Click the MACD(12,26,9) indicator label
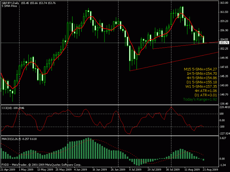230x172 pixels. point(19,139)
